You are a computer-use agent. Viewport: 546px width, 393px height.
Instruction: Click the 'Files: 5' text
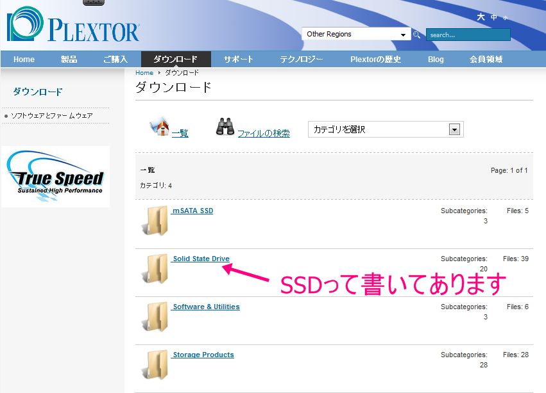pyautogui.click(x=517, y=211)
